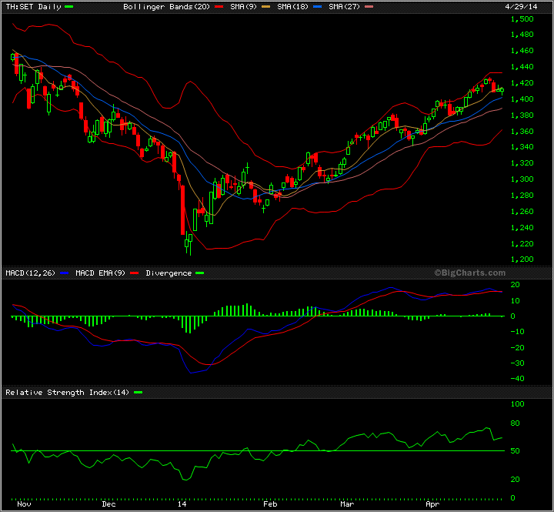554x512 pixels.
Task: Click the green TH:SET Daily legend swatch
Action: 69,7
